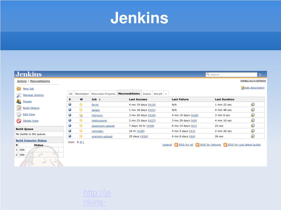Open failed build #20 of mercury
This screenshot has width=281, height=210.
[195, 115]
